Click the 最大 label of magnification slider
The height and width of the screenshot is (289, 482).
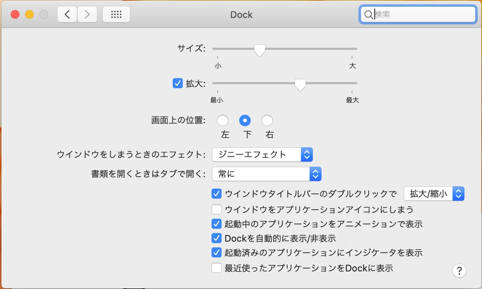[x=352, y=100]
